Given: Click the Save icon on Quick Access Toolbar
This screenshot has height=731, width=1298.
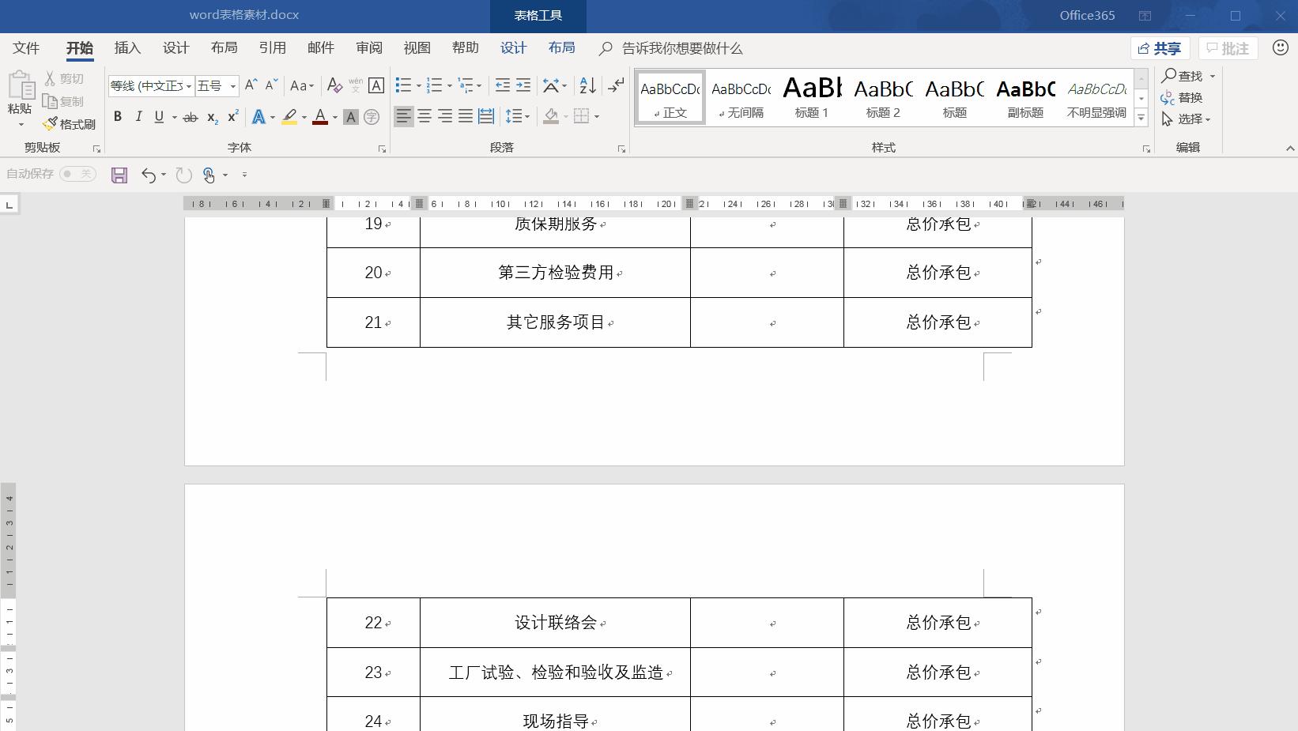Looking at the screenshot, I should click(x=119, y=175).
